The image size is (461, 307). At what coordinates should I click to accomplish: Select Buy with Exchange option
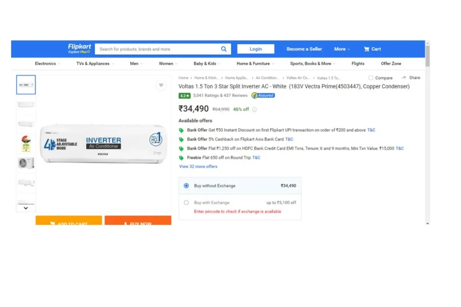(x=186, y=203)
